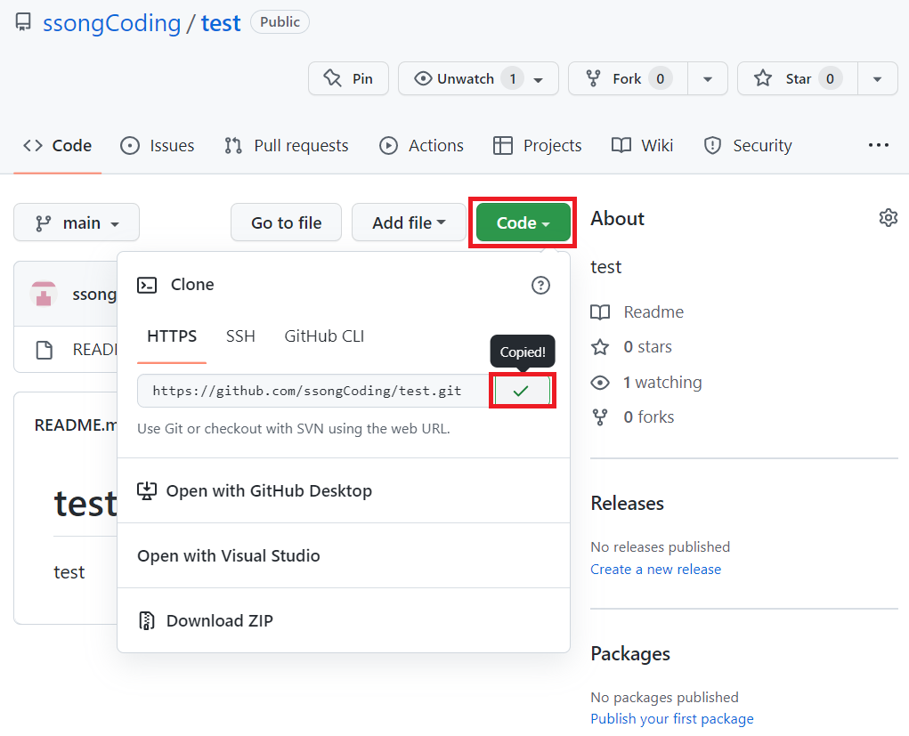Click the book icon beside Readme
909x736 pixels.
600,312
